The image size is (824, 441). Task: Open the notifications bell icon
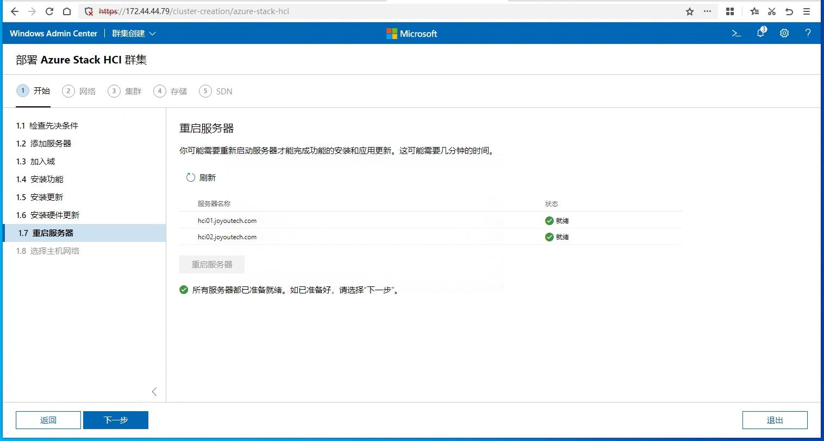pyautogui.click(x=761, y=33)
